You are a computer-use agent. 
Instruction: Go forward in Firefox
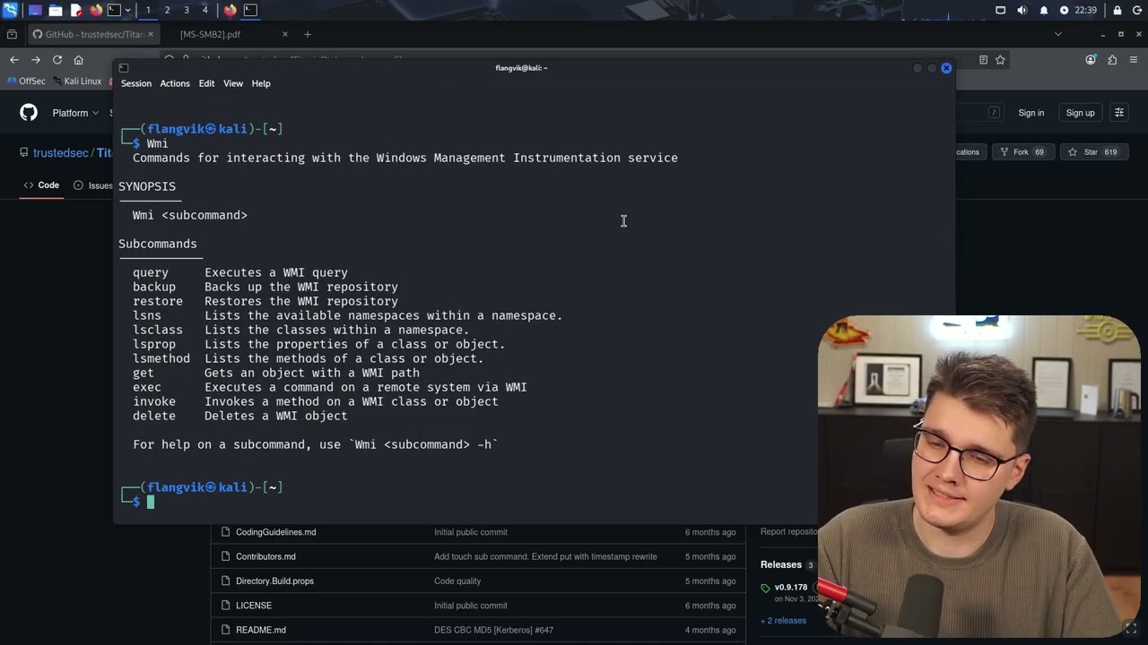35,60
